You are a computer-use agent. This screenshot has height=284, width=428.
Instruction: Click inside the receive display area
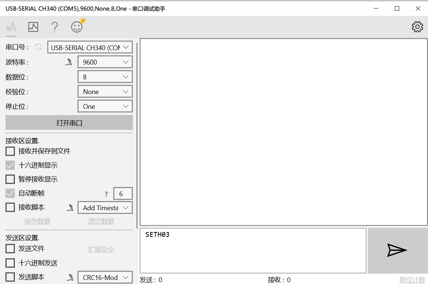point(283,132)
